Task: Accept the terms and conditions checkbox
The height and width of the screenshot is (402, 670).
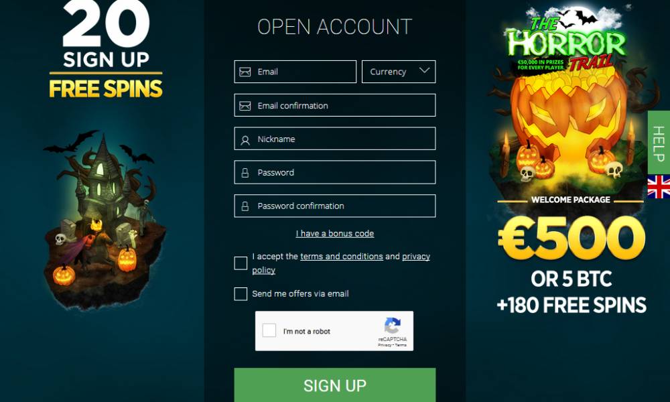Action: 241,263
